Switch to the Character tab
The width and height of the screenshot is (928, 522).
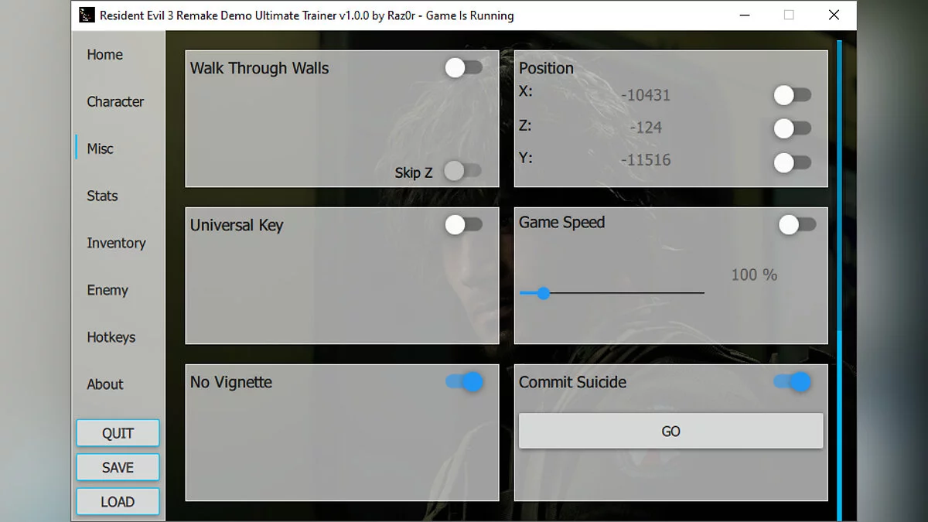[x=115, y=102]
